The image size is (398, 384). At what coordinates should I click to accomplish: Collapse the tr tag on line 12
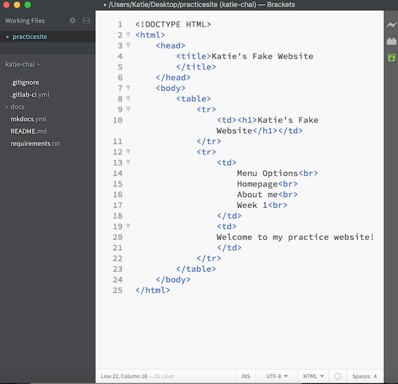(128, 151)
